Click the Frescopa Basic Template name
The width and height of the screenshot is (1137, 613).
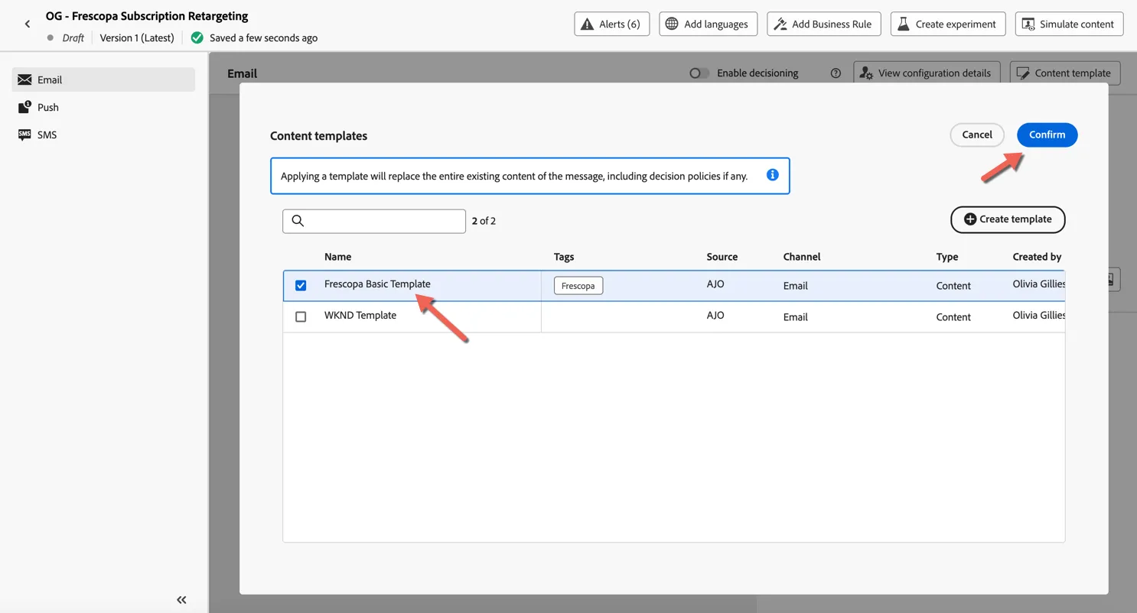[x=377, y=284]
